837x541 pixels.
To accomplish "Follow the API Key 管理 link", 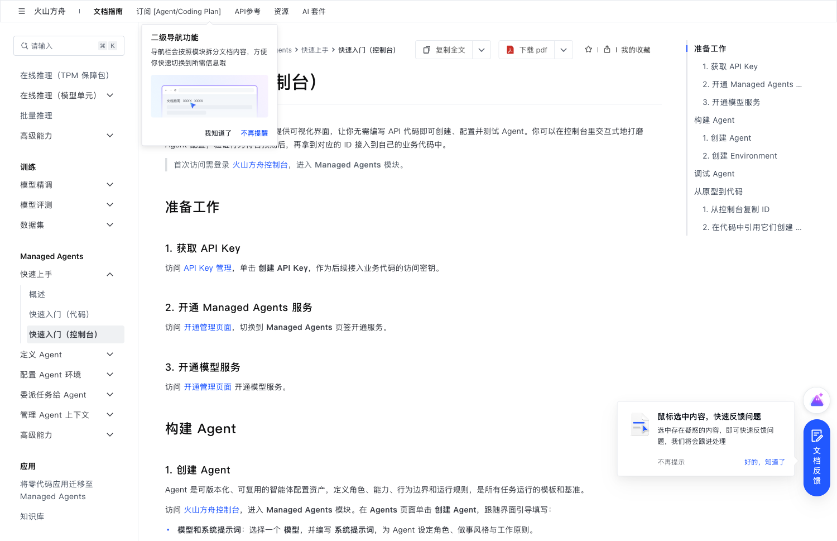I will point(208,268).
